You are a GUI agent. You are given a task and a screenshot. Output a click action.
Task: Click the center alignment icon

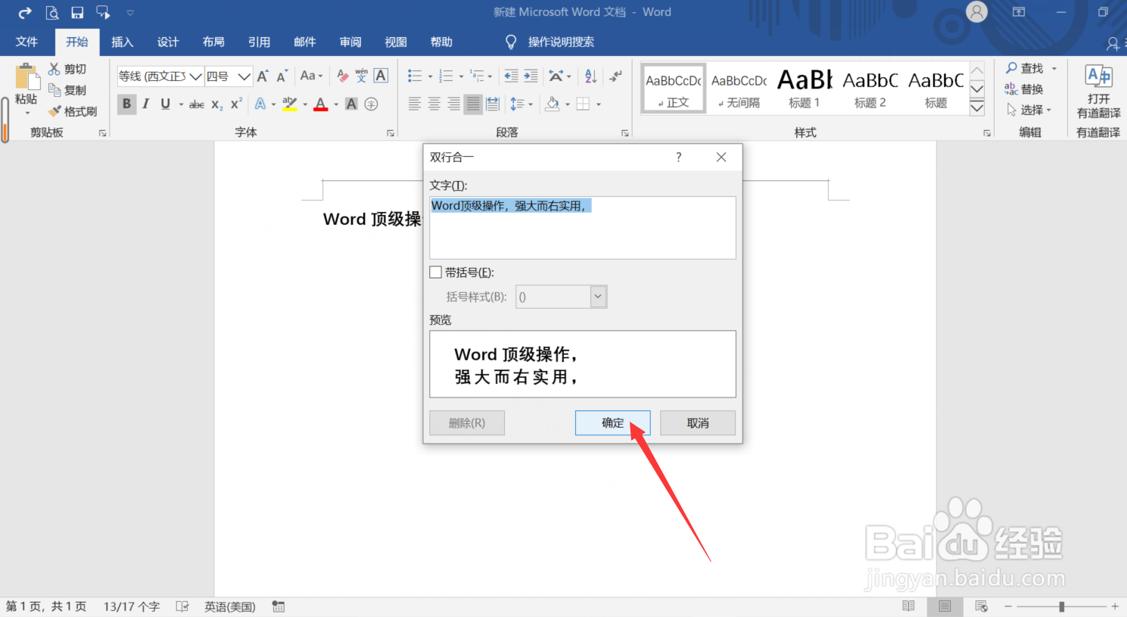pyautogui.click(x=434, y=104)
